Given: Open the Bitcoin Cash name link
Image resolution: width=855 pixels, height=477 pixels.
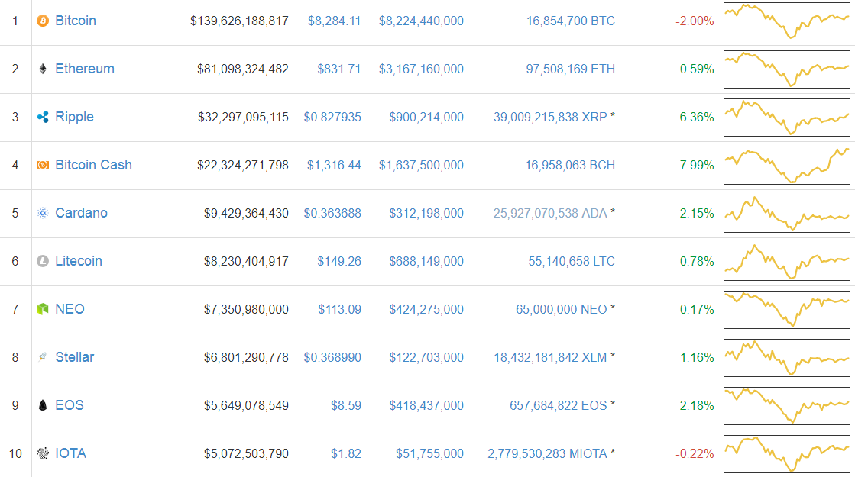Looking at the screenshot, I should coord(93,166).
